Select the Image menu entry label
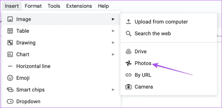The height and width of the screenshot is (108, 222). pyautogui.click(x=24, y=19)
